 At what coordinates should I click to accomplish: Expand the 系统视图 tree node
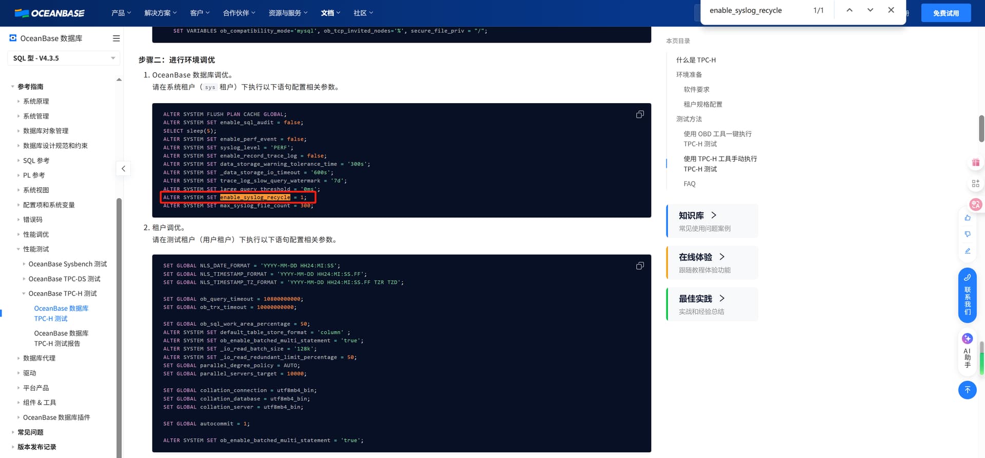(18, 190)
